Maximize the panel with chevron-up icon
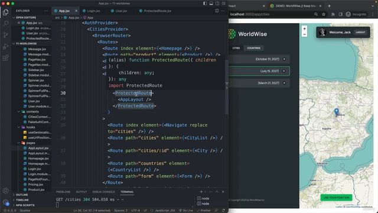Image resolution: width=378 pixels, height=213 pixels. point(217,192)
